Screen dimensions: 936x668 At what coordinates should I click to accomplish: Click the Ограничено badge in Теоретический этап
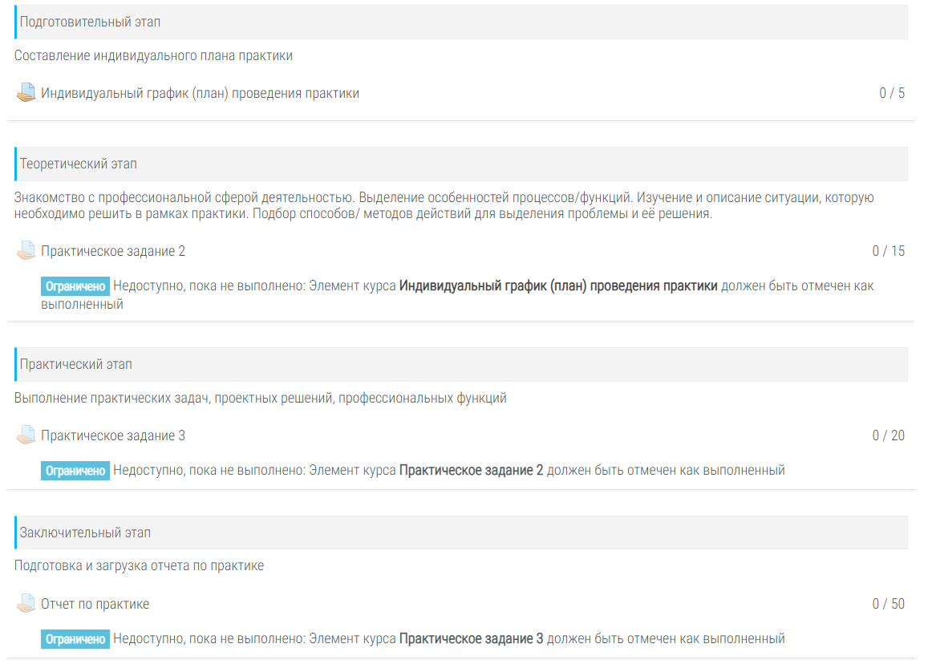point(75,286)
